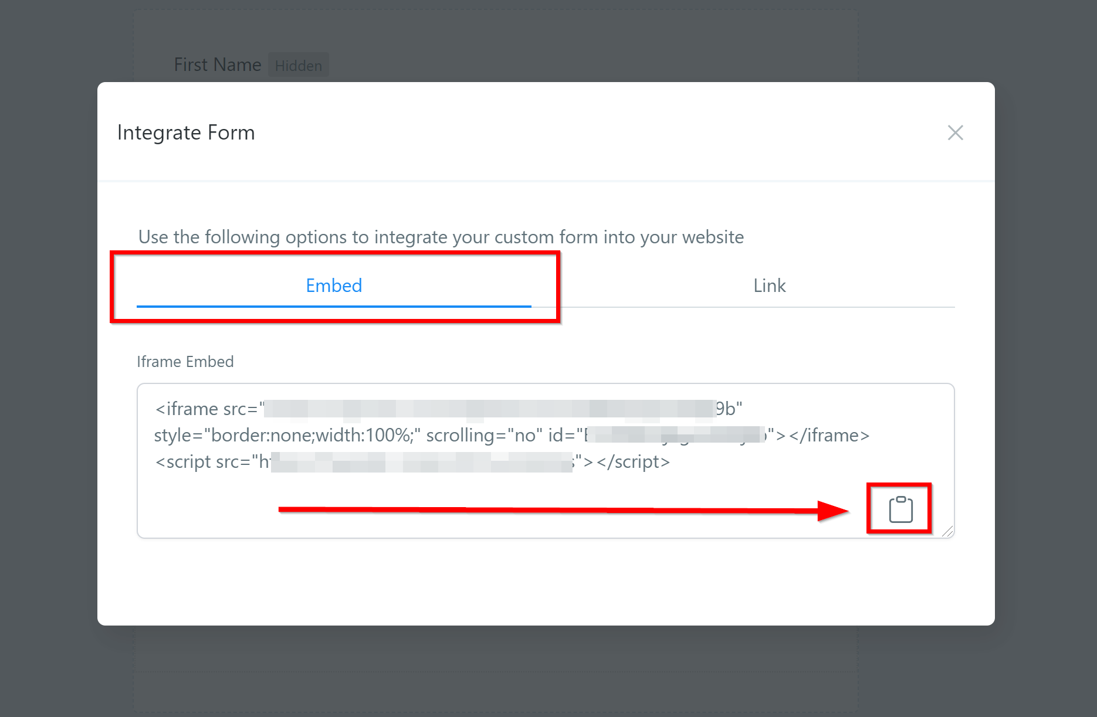Click the blurred script source URL

click(x=421, y=462)
